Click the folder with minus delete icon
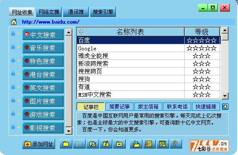Screen dimensions: 238x155 click(119, 144)
